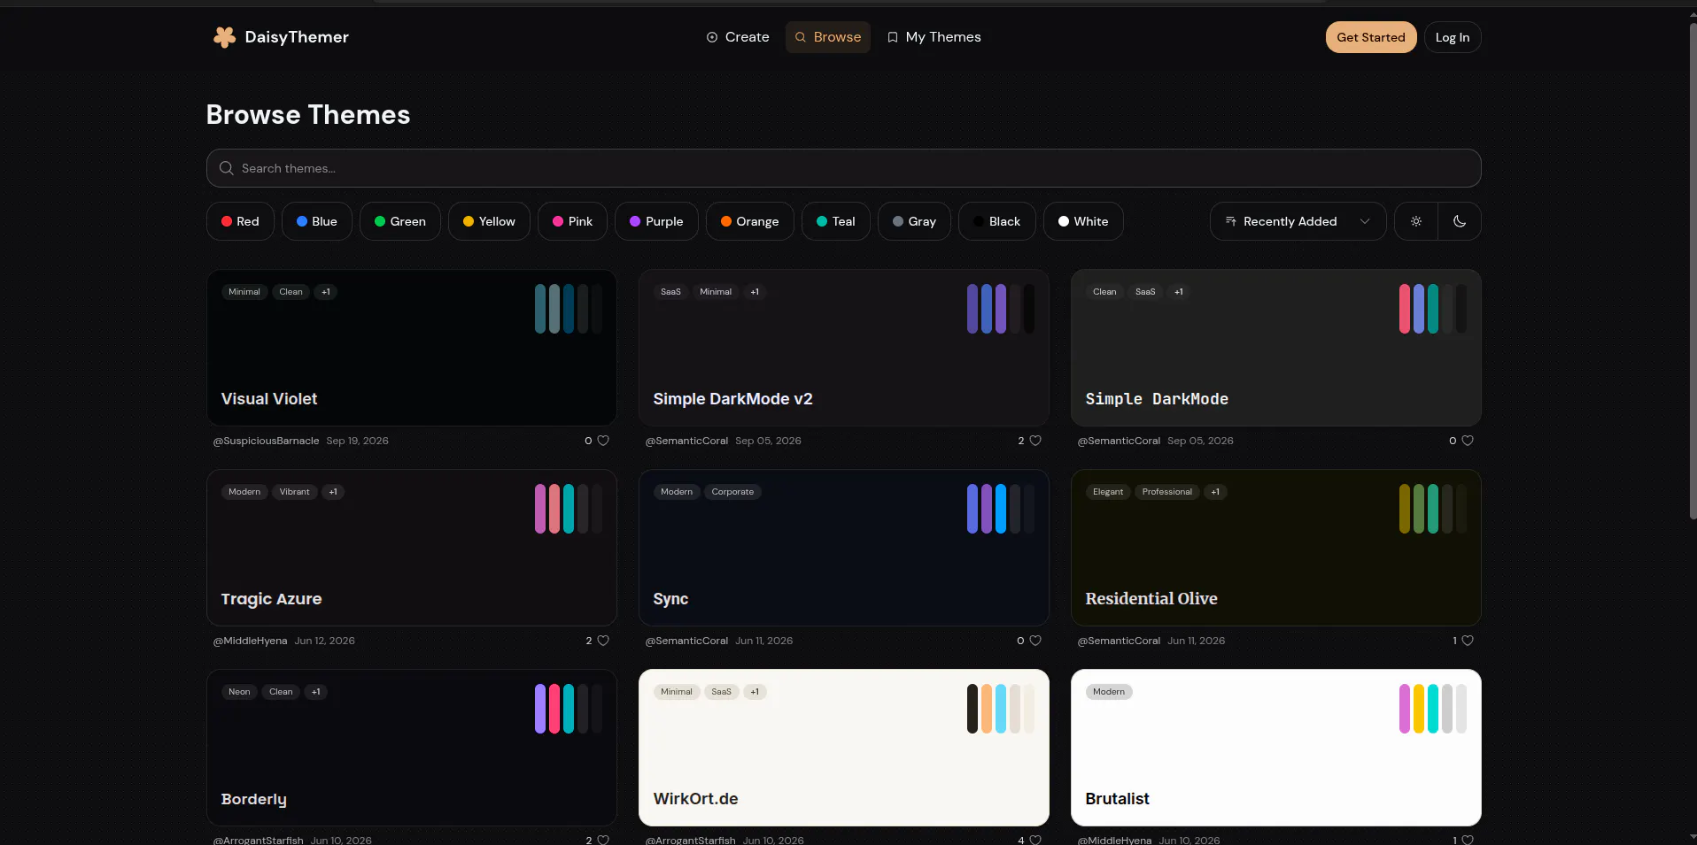Like the Tragic Azure theme heart

[603, 641]
